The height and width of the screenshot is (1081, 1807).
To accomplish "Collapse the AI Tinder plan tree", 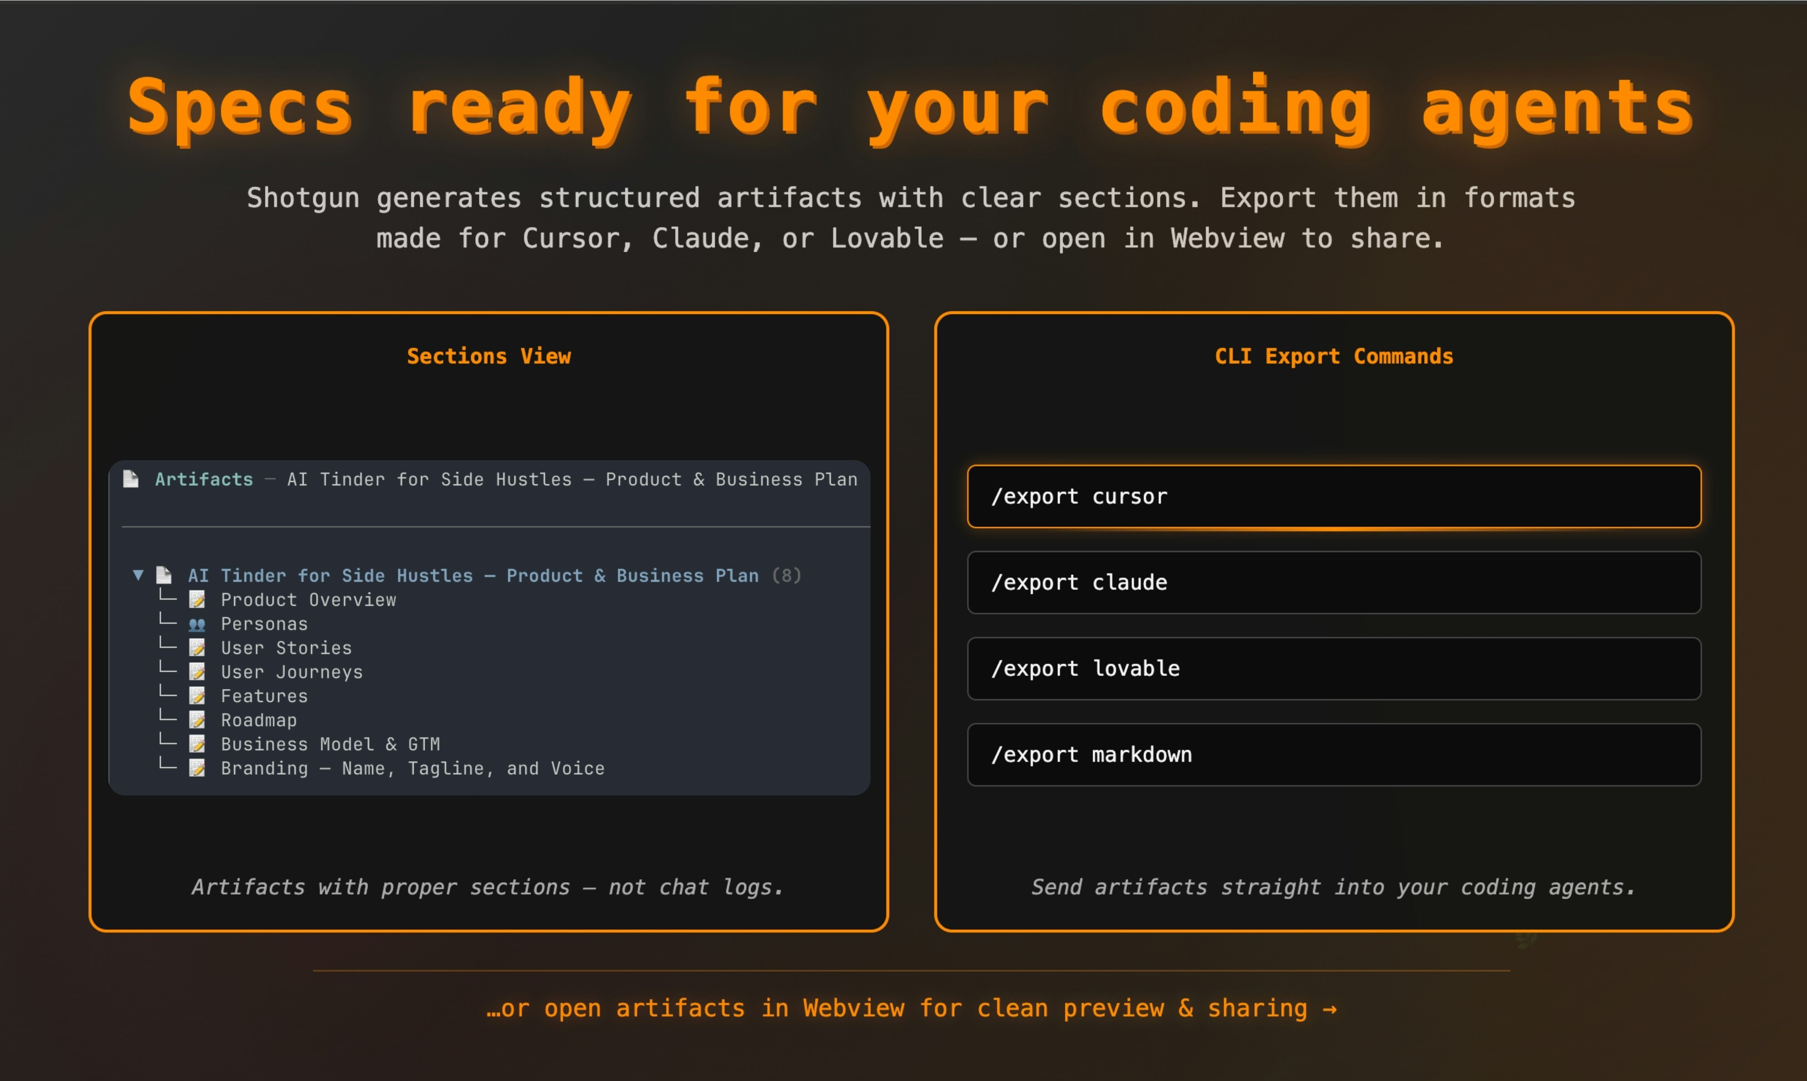I will coord(137,575).
